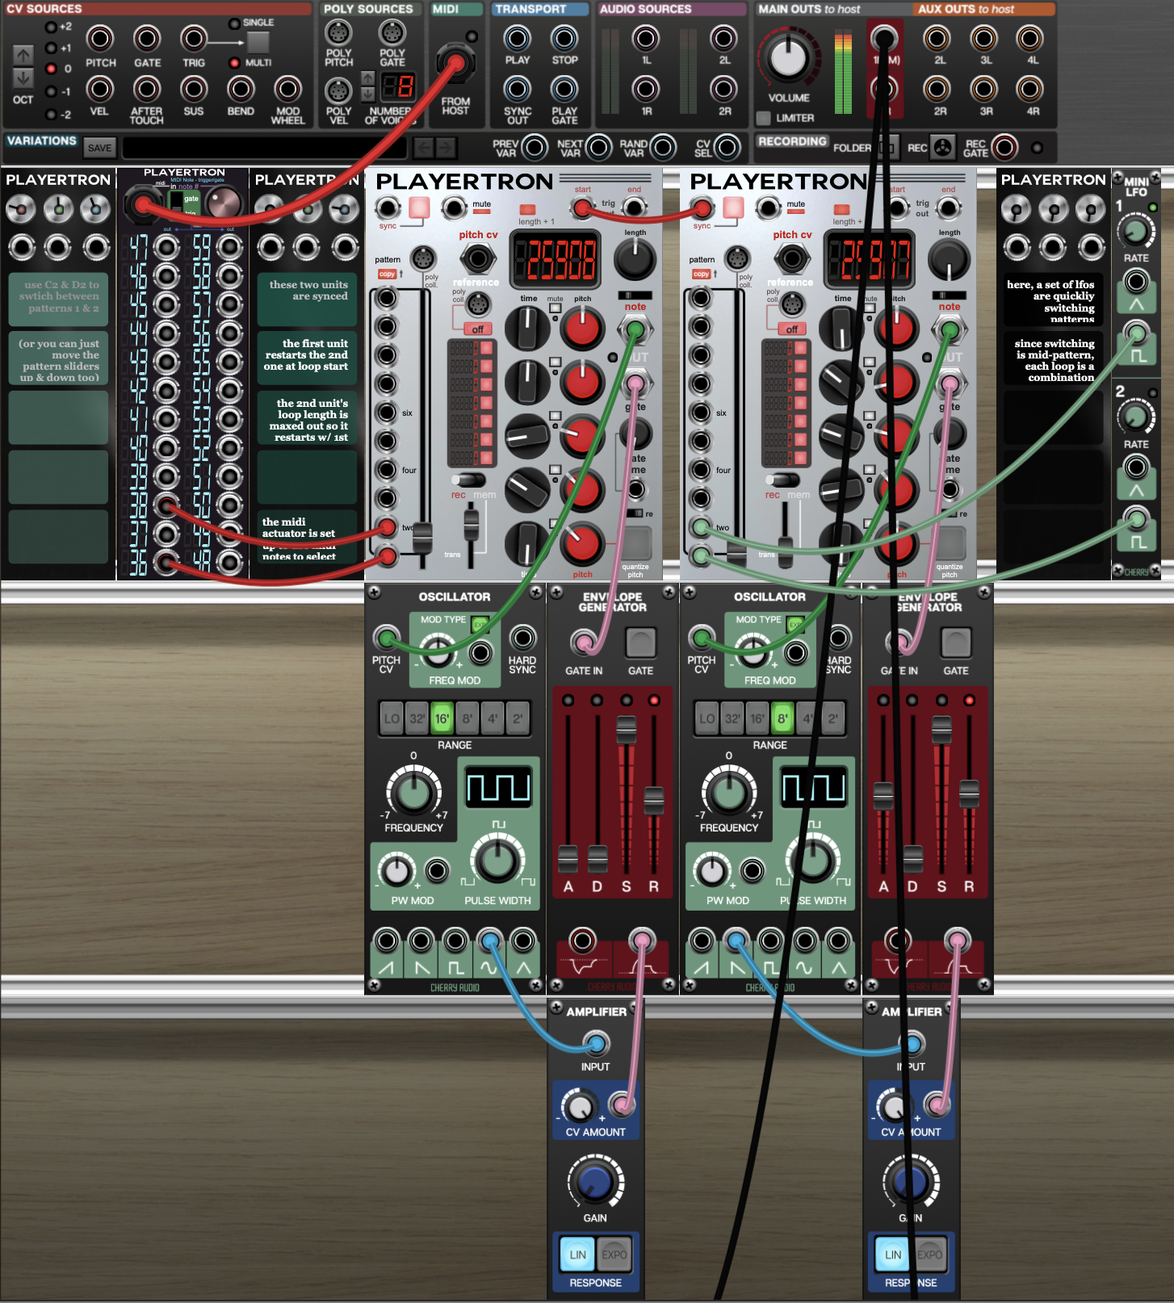
Task: Select 16' range on second Oscillator
Action: tap(757, 719)
